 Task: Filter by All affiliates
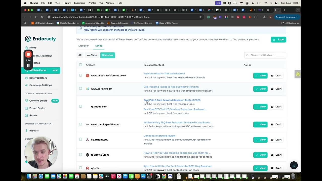pos(80,55)
